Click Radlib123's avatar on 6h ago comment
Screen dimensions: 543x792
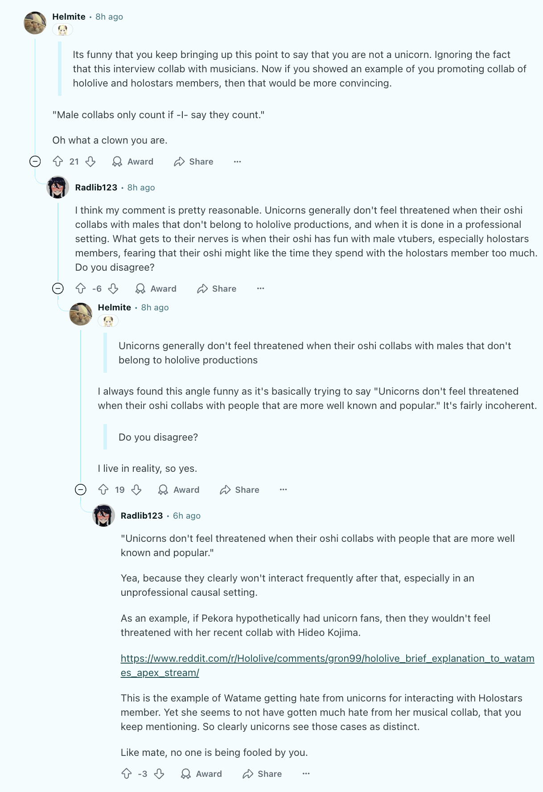pos(103,516)
